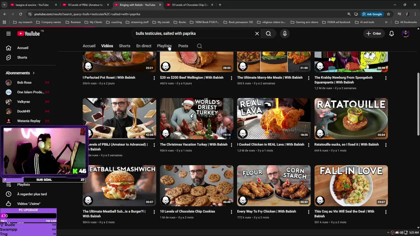
Task: Open a new browser tab with plus
Action: click(220, 5)
